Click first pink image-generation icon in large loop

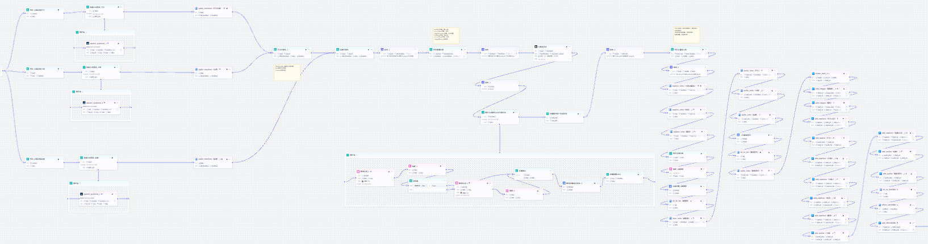(358, 171)
